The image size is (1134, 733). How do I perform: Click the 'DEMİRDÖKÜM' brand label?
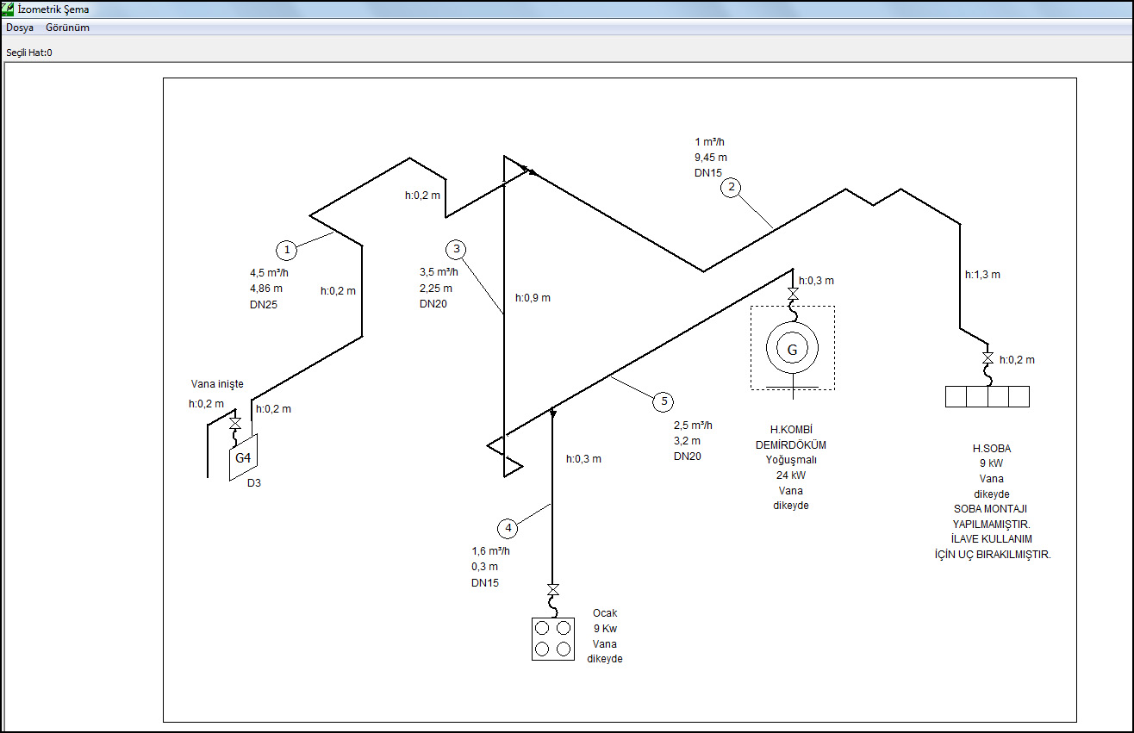[792, 444]
